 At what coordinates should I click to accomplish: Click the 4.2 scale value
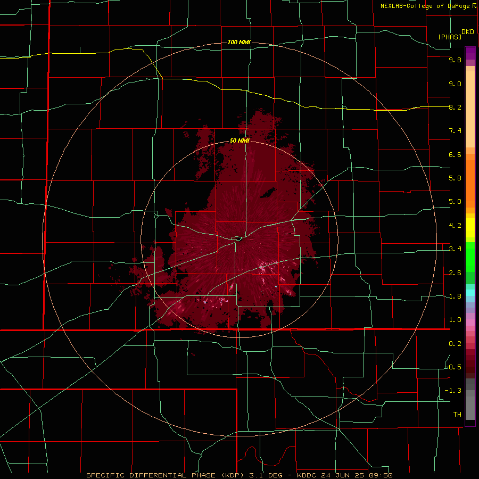pyautogui.click(x=455, y=225)
